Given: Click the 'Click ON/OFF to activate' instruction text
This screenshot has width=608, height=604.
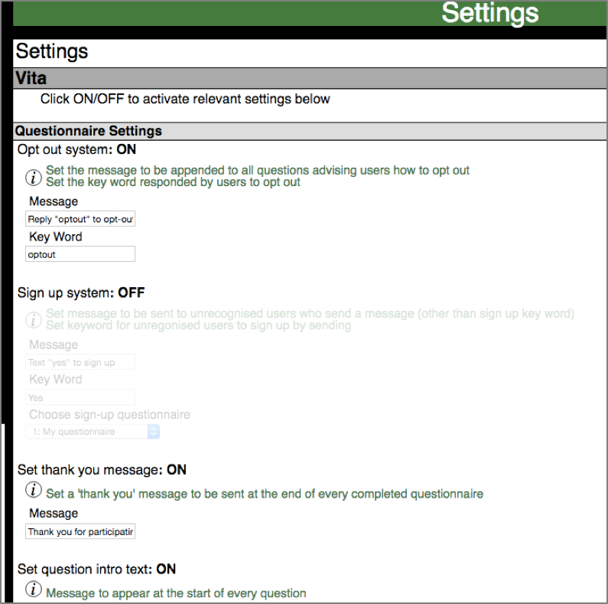Looking at the screenshot, I should 185,99.
